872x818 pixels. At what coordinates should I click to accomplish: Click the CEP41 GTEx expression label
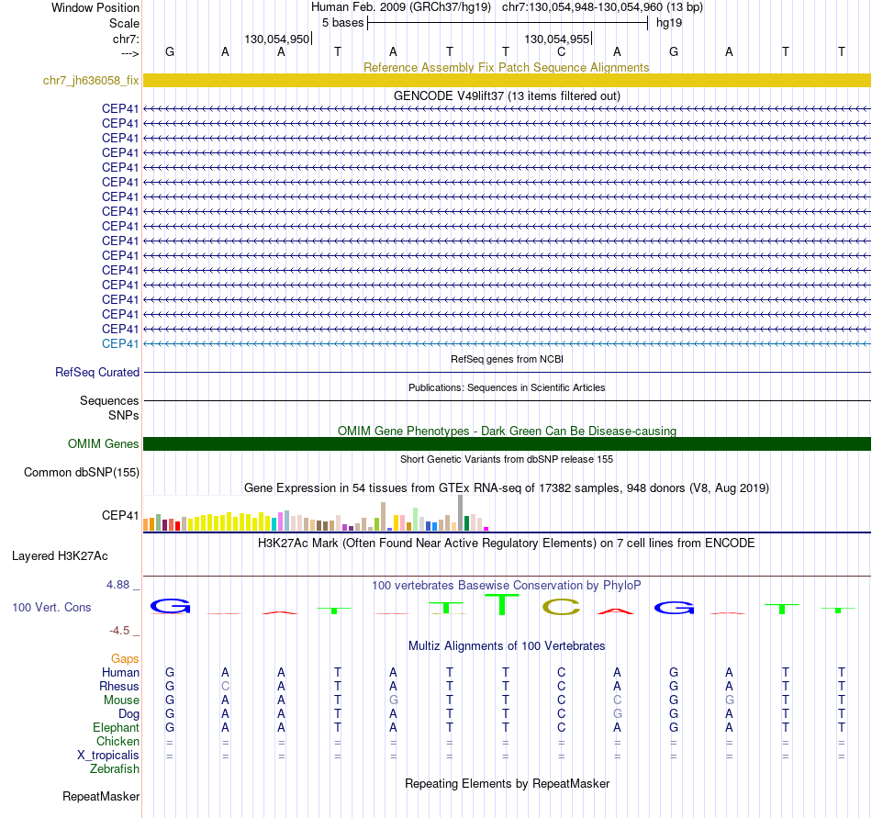point(119,515)
